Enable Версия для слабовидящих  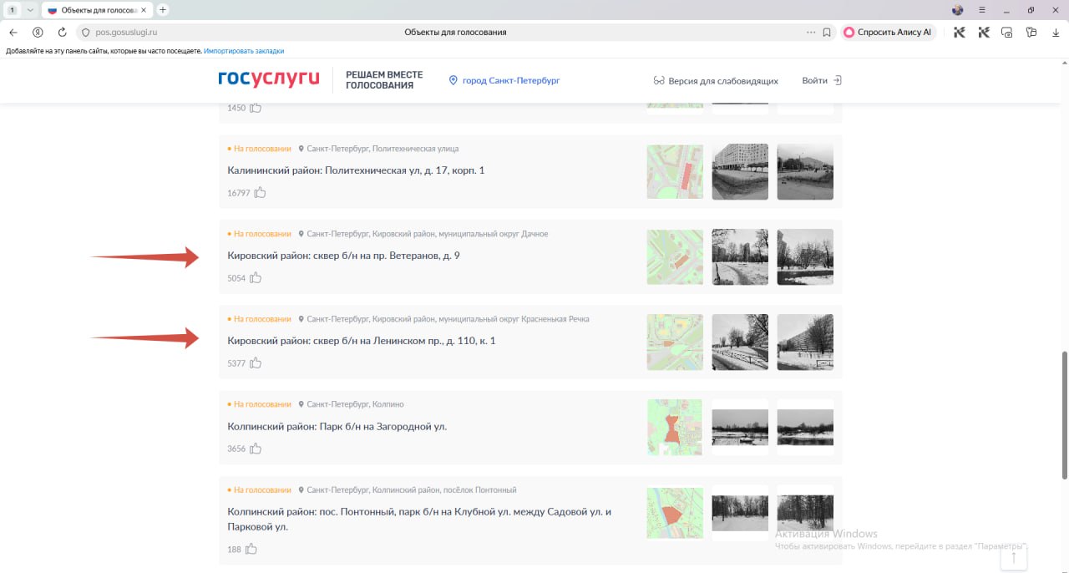[715, 81]
